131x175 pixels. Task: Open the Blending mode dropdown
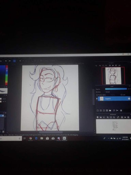[108, 92]
